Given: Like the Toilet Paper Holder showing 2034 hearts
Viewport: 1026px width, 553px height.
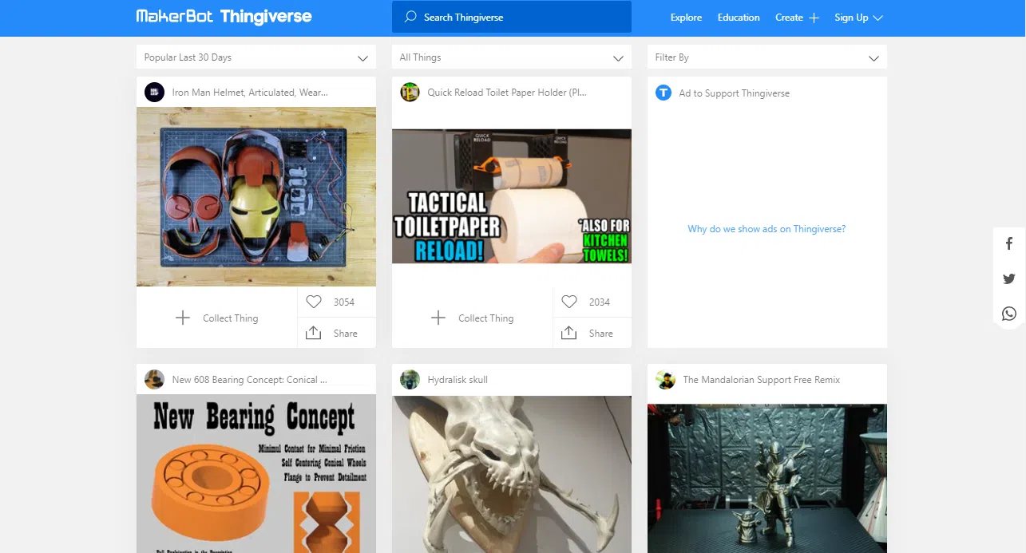Looking at the screenshot, I should 569,302.
